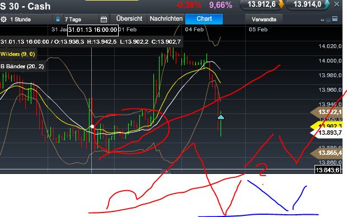Click the 31.01.13 16:00:00 crosshair date box

[93, 30]
